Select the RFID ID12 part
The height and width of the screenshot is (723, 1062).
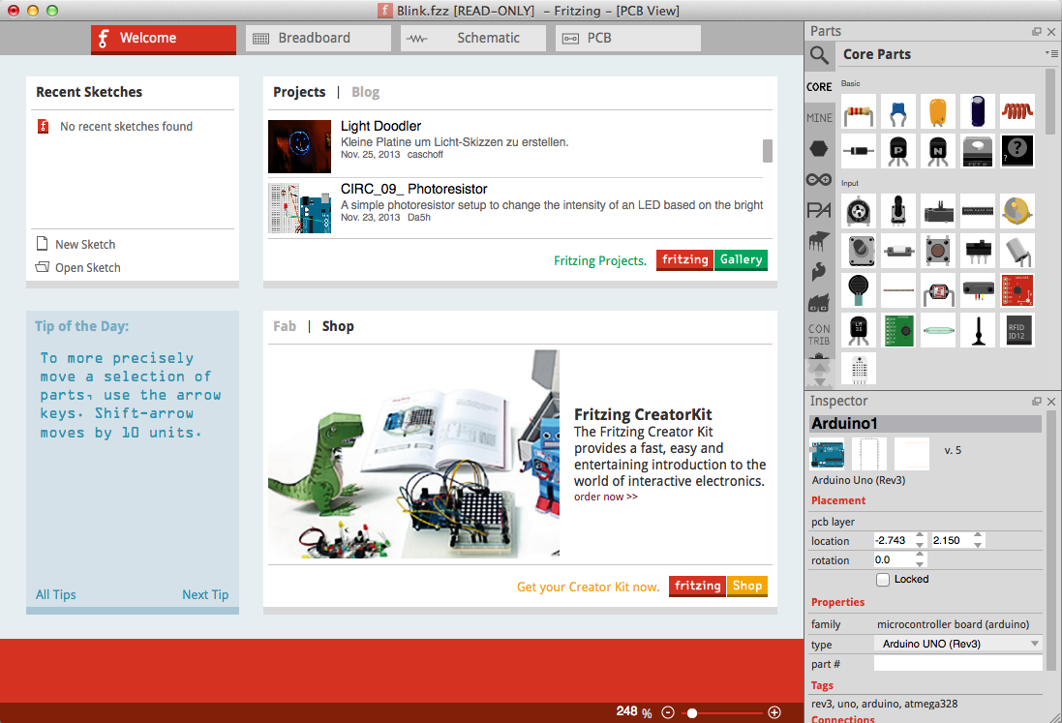point(1017,330)
